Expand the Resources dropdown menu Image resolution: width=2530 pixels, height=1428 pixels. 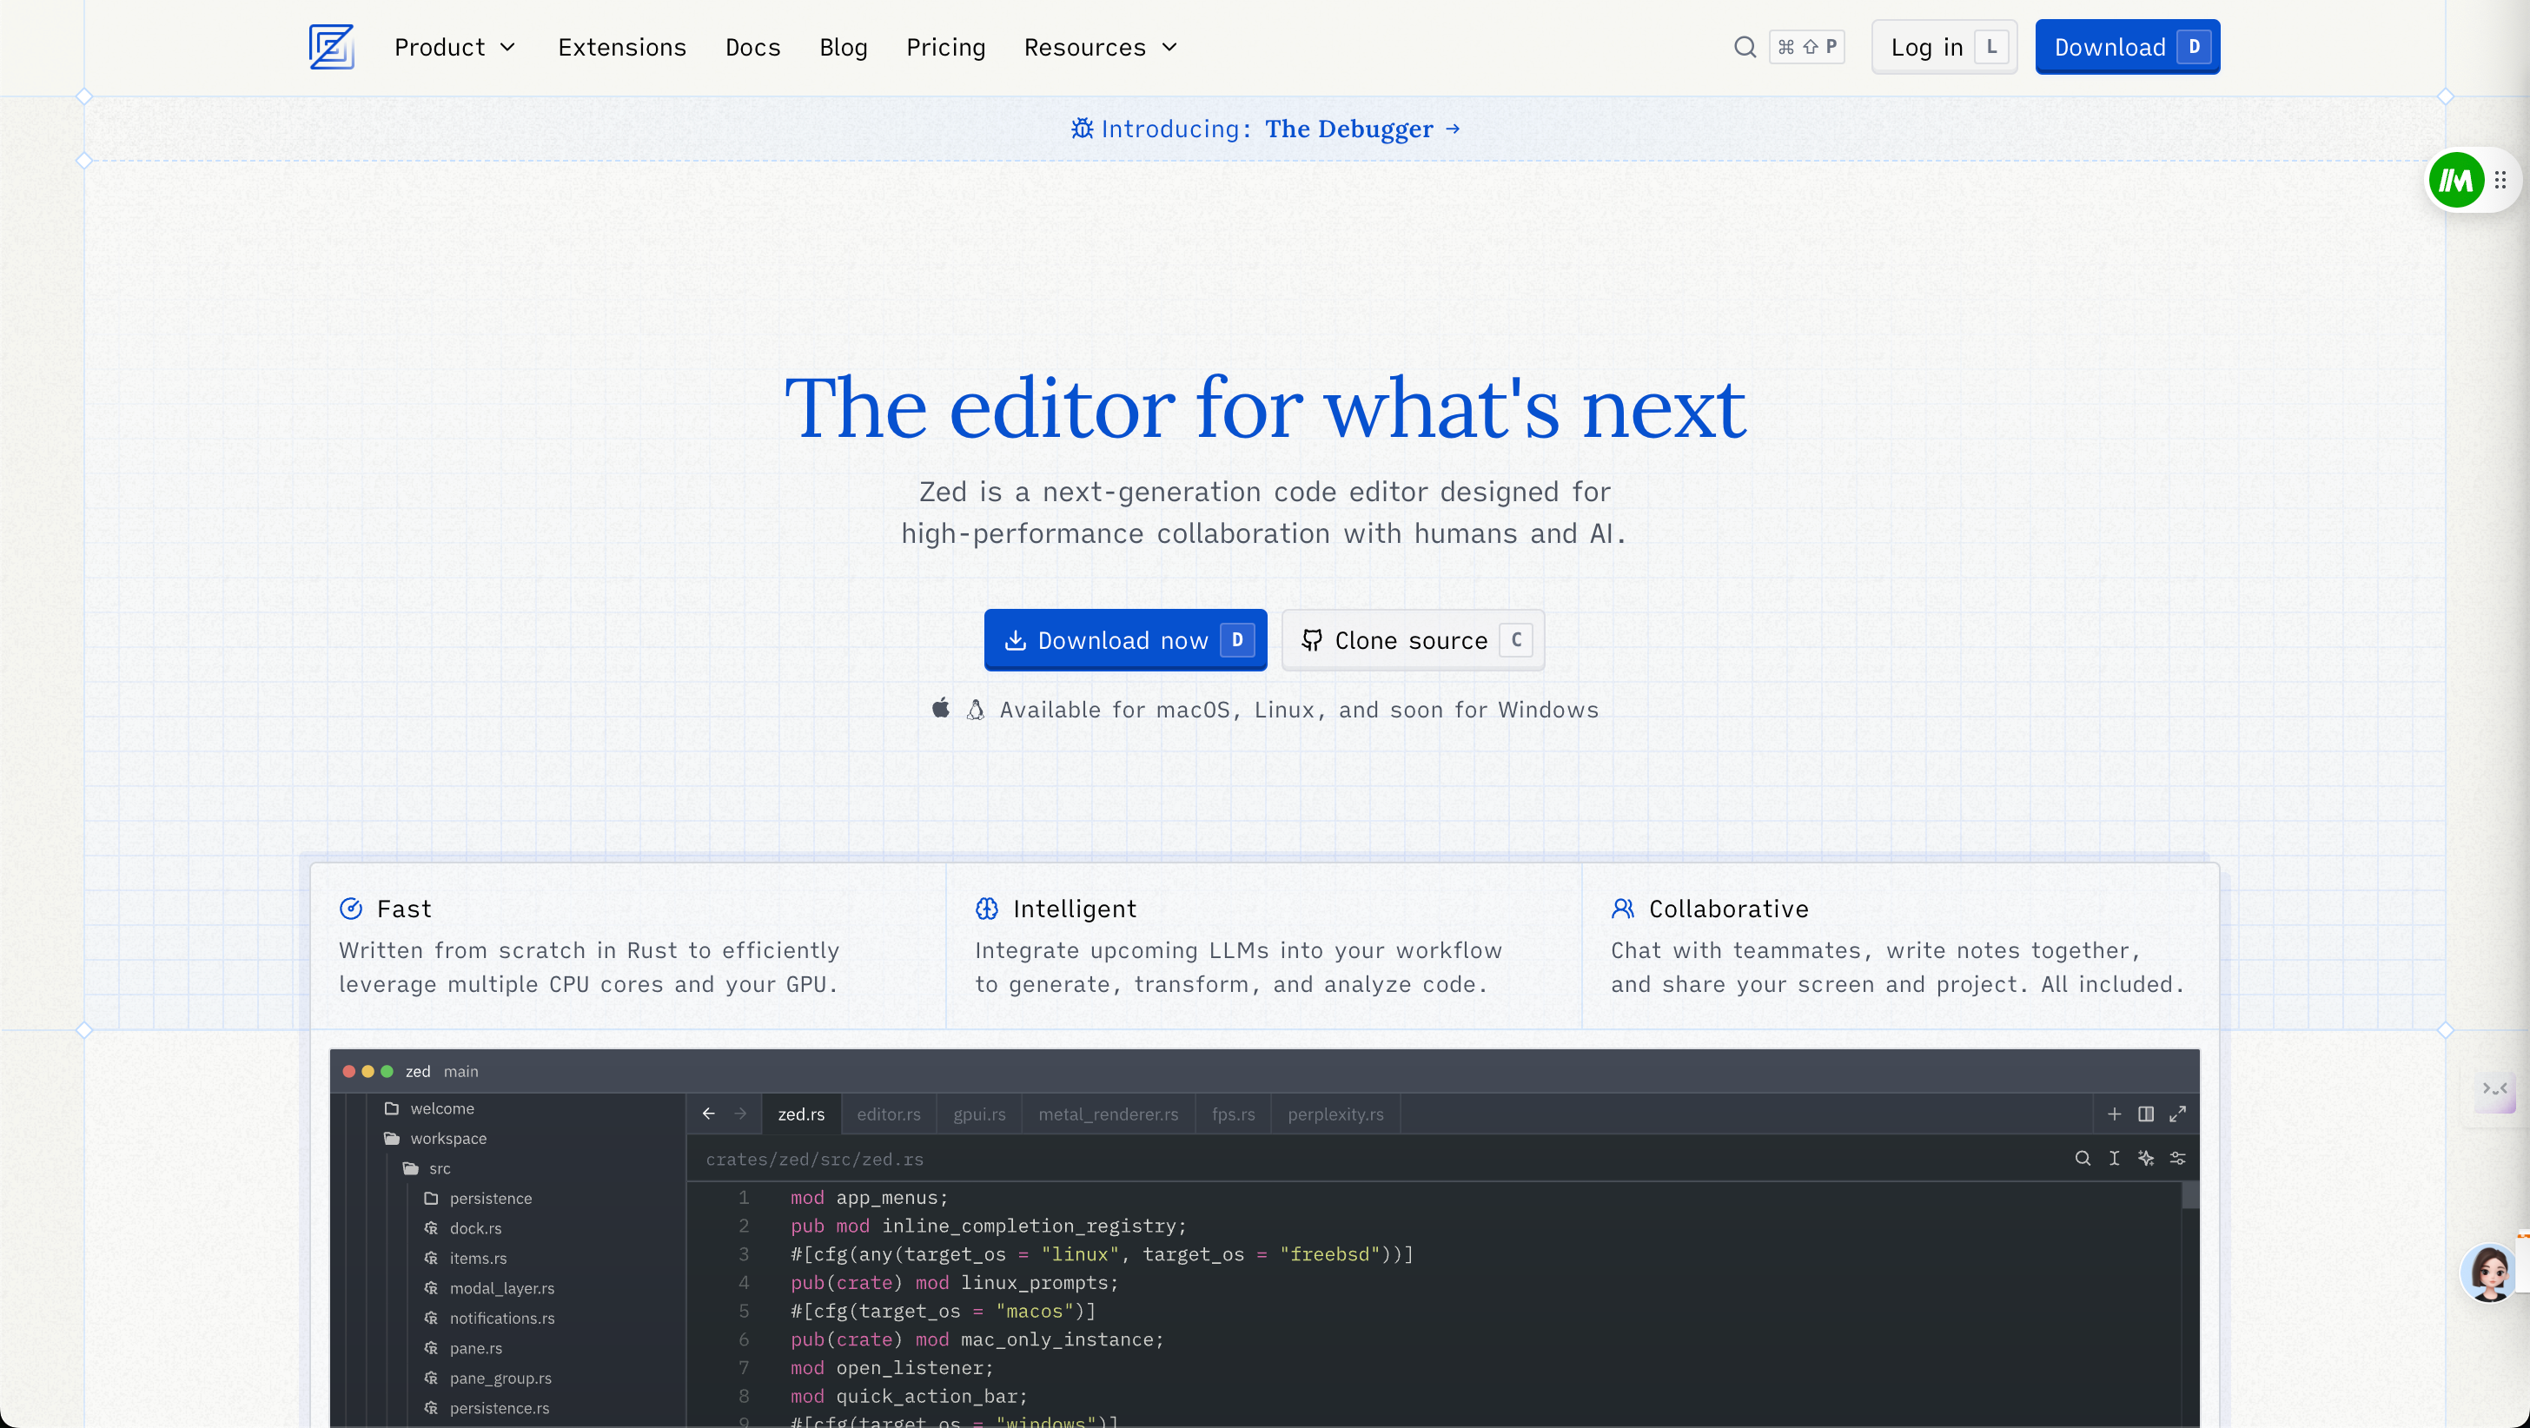(1101, 47)
